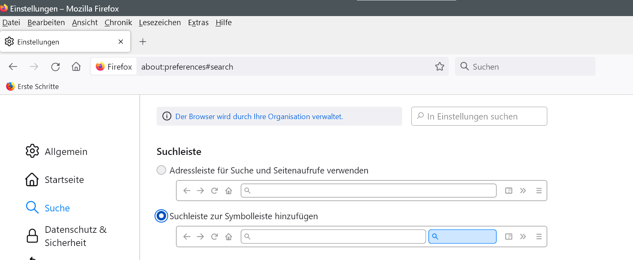Open the Chronik menu

click(x=118, y=23)
